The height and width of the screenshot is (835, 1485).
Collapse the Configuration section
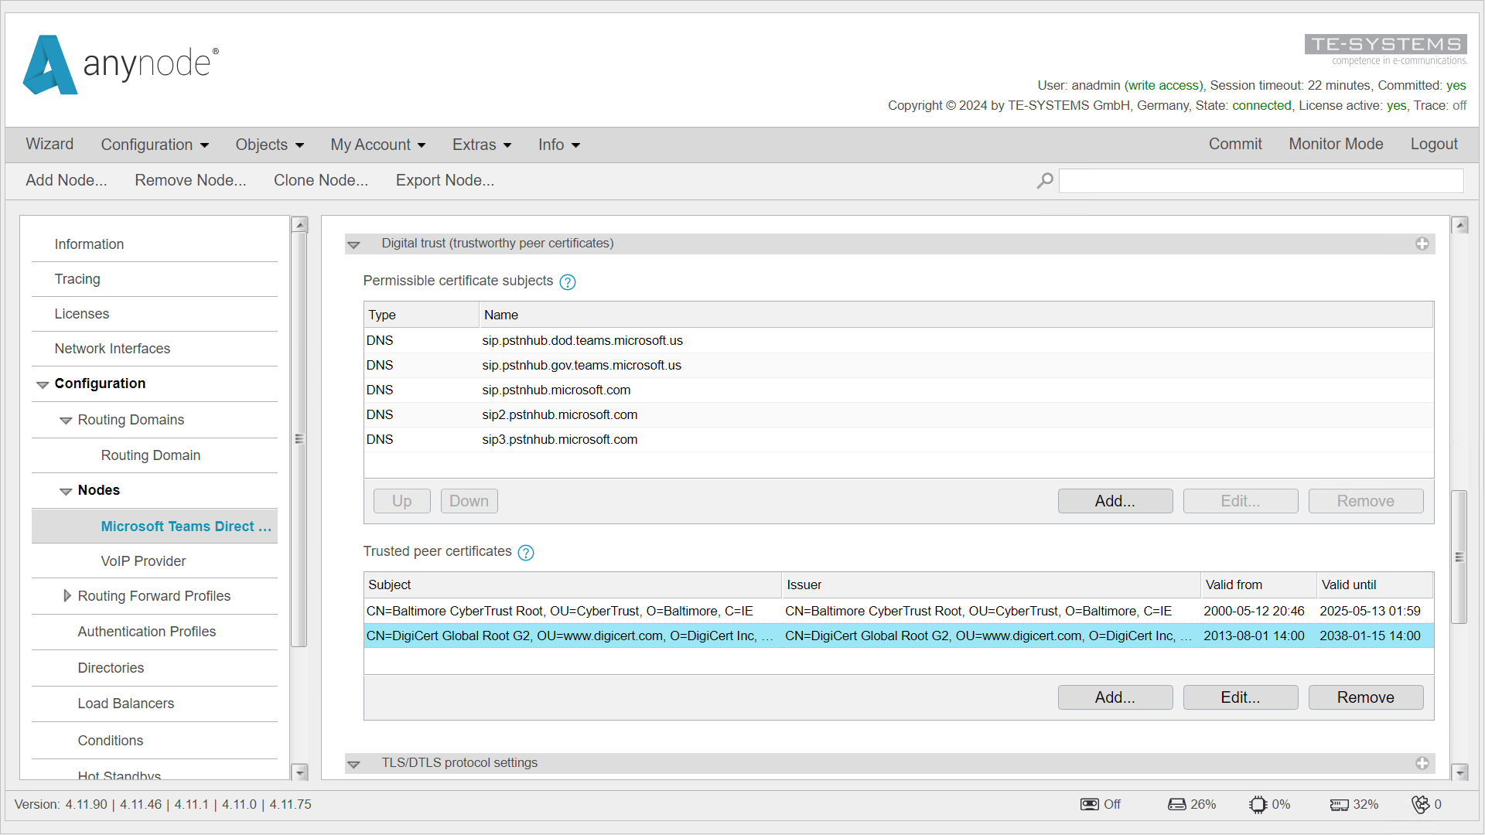[x=42, y=383]
